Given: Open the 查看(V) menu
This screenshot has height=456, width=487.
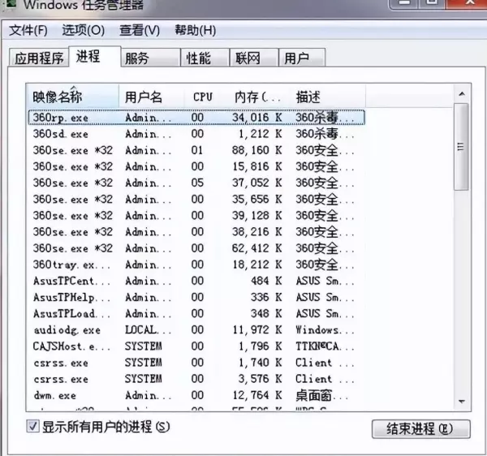Looking at the screenshot, I should pos(140,30).
